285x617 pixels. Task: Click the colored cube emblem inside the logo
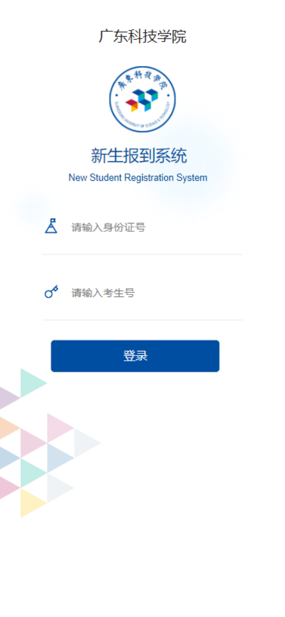(x=142, y=100)
